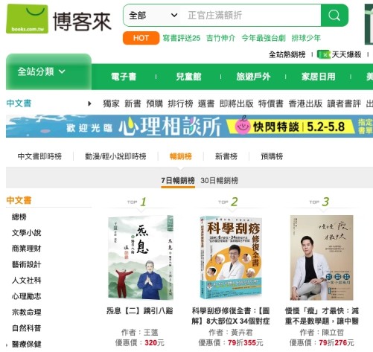
Task: Select the 30日暢銷榜 tab
Action: pos(219,180)
